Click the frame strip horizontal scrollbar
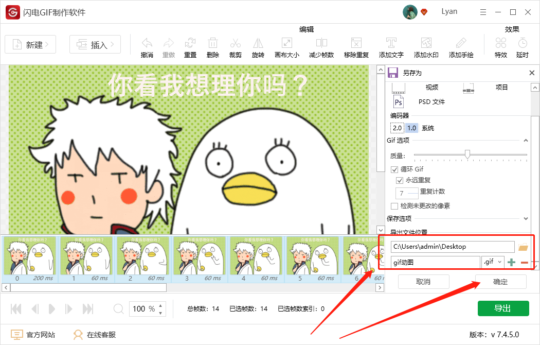 coord(88,287)
